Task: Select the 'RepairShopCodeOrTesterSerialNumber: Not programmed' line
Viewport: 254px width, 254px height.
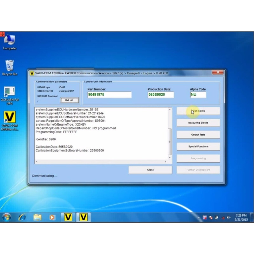Action: (x=76, y=128)
